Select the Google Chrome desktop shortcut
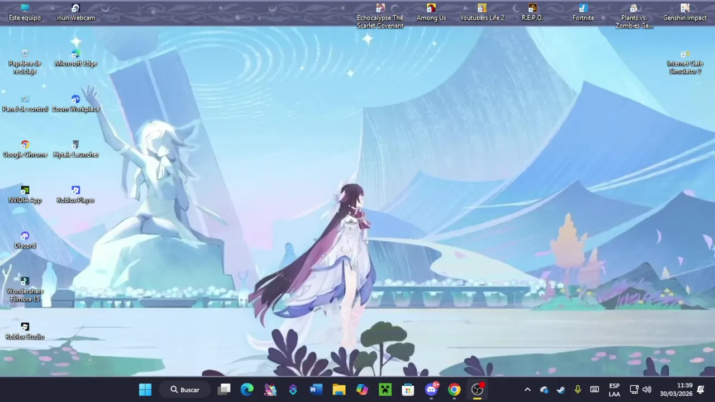Viewport: 715px width, 402px height. tap(25, 150)
